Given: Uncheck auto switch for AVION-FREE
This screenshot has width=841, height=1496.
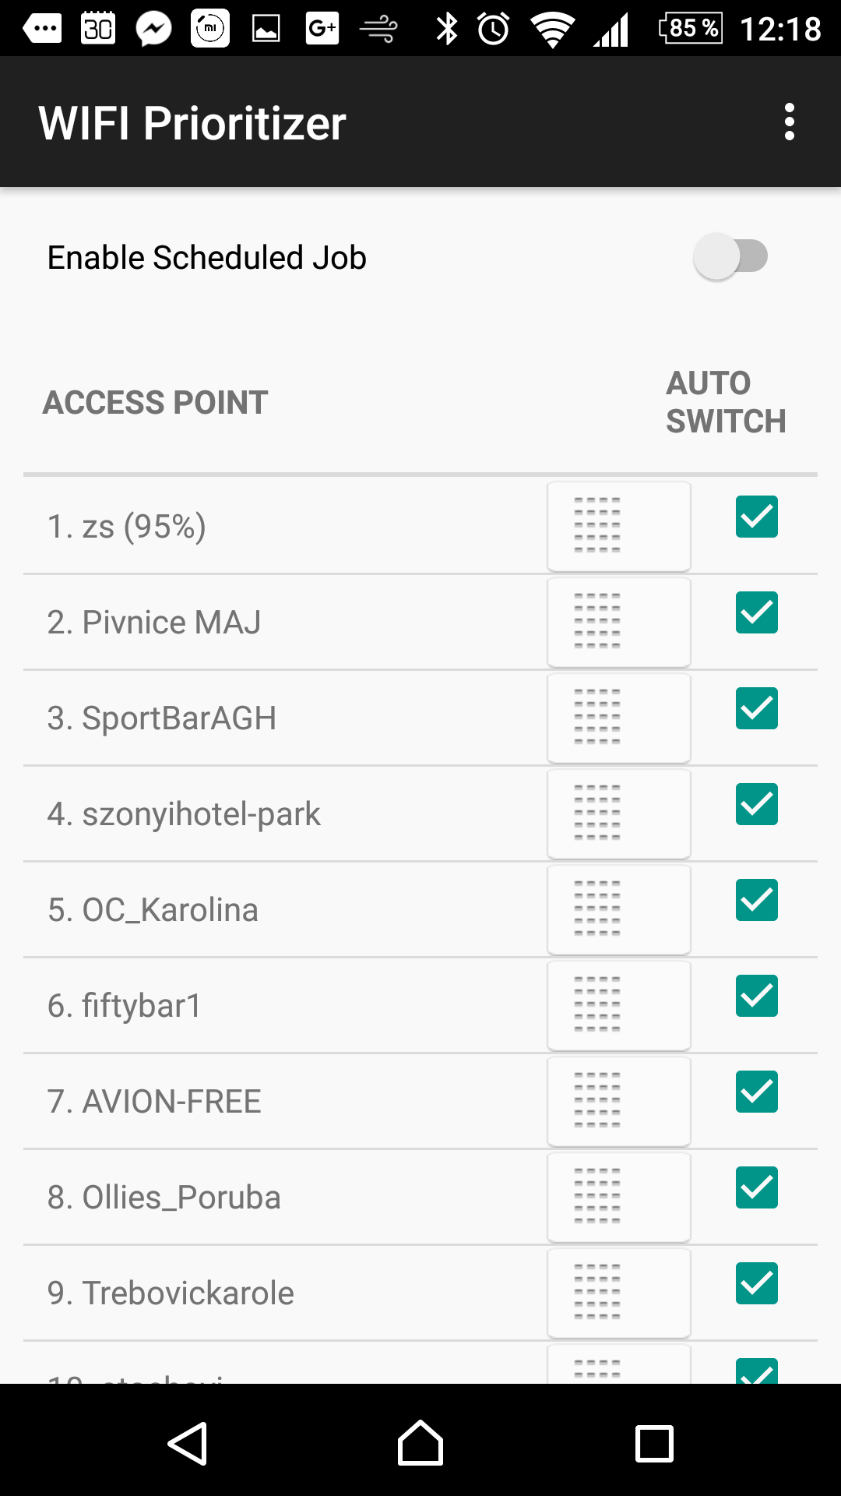Looking at the screenshot, I should pos(756,1092).
